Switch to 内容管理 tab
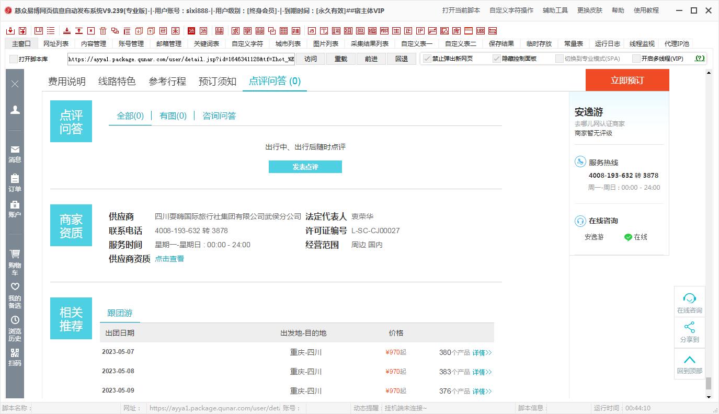Image resolution: width=719 pixels, height=414 pixels. pos(94,44)
